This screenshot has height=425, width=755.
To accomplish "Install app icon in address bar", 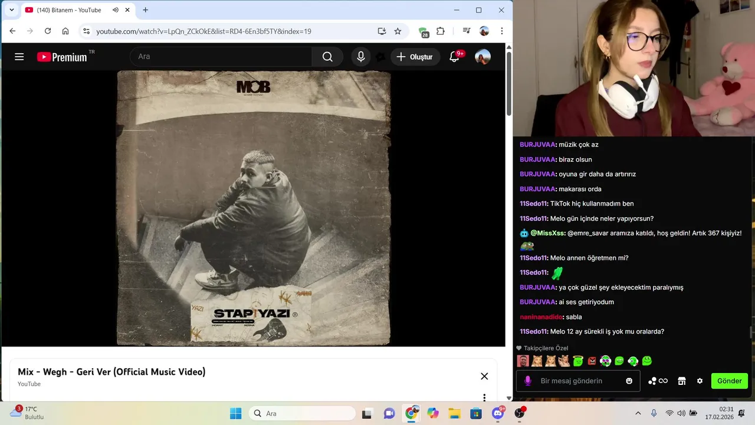I will (382, 31).
